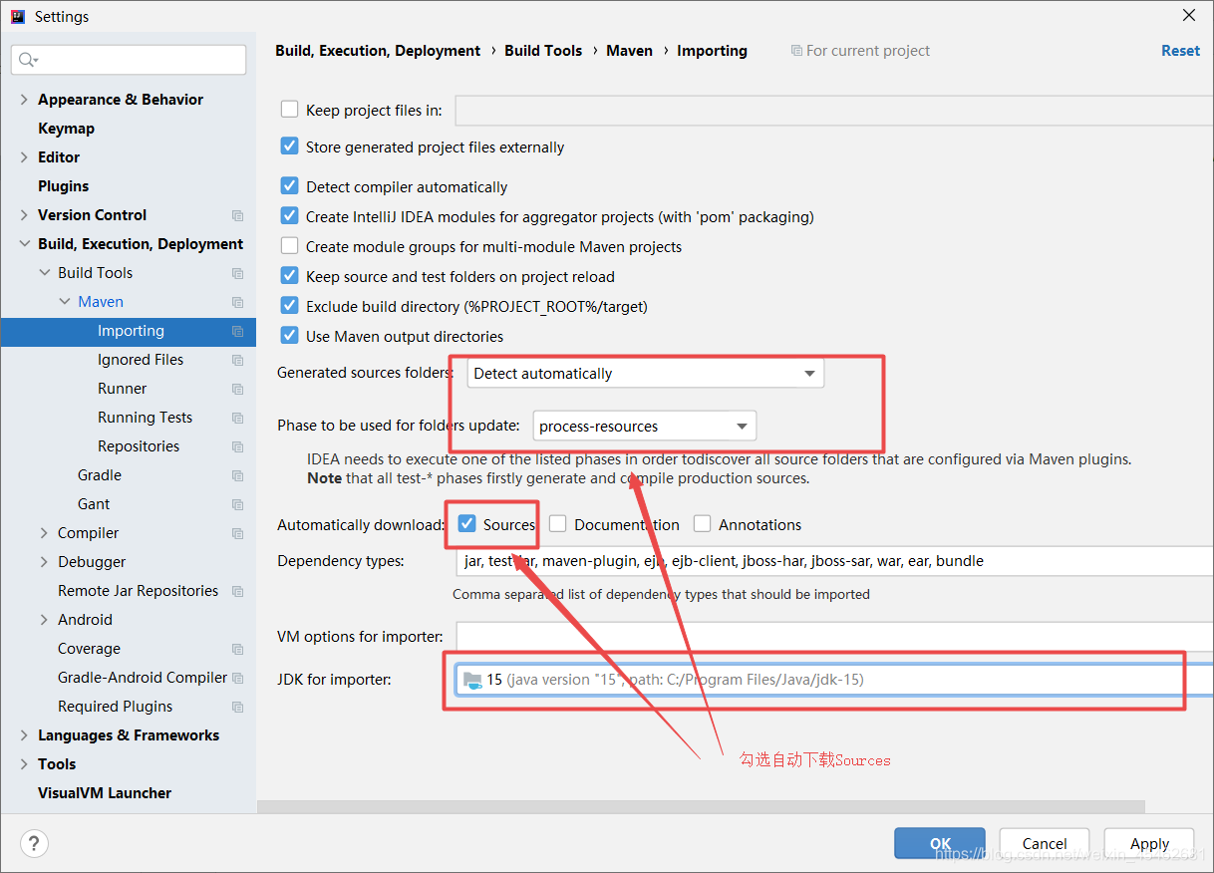1214x873 pixels.
Task: Expand the Version Control section
Action: tap(24, 215)
